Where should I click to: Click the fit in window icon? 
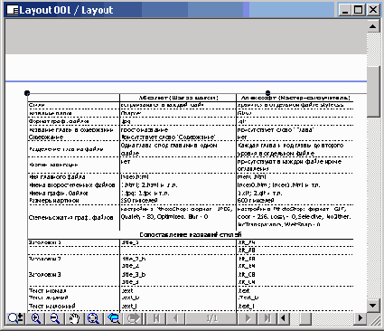point(93,318)
